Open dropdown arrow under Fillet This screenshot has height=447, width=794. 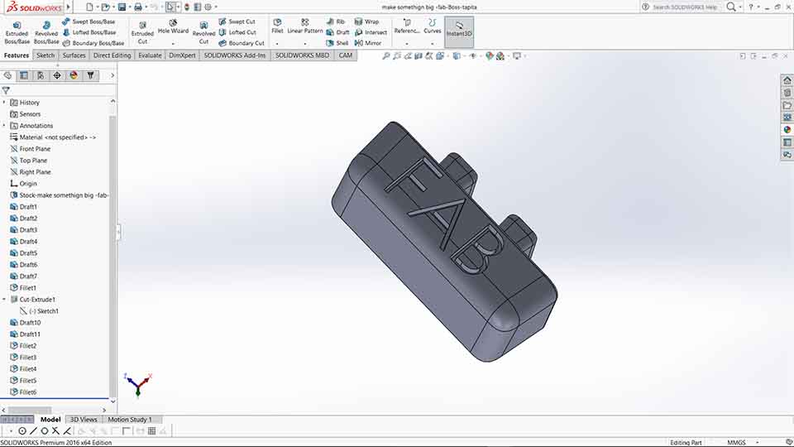click(x=277, y=44)
